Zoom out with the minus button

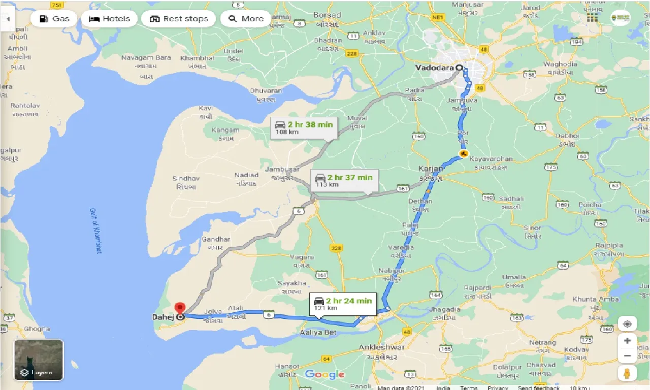(x=628, y=355)
